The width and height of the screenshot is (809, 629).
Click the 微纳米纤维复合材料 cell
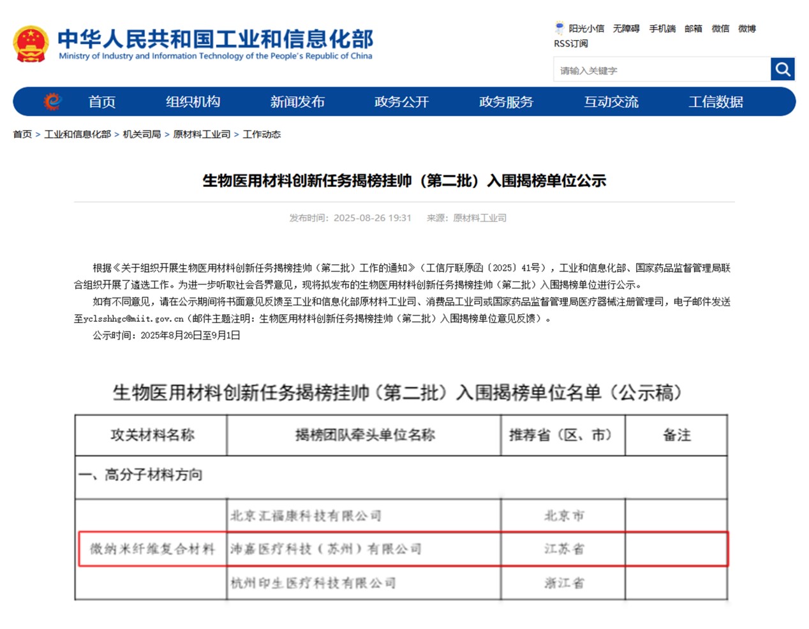pos(152,549)
